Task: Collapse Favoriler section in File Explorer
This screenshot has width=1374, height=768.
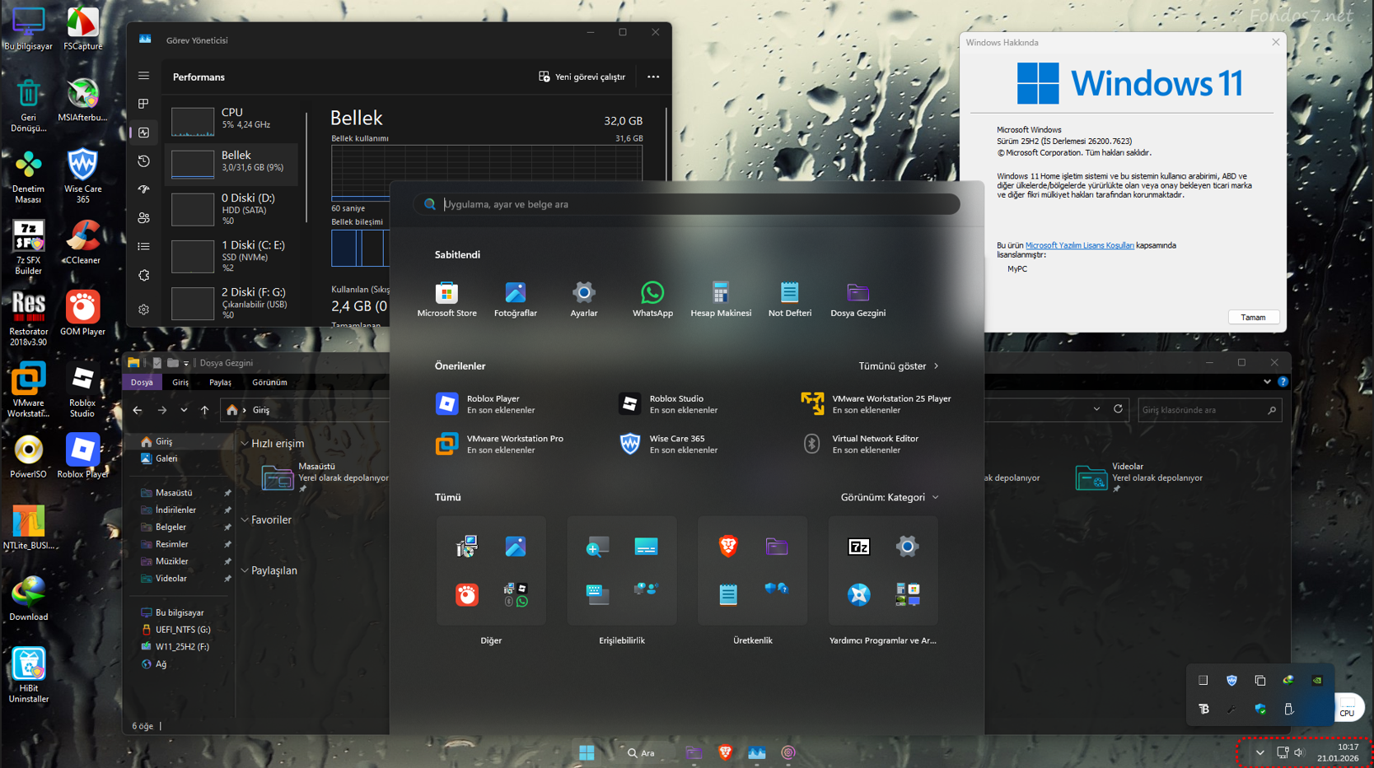Action: [245, 520]
